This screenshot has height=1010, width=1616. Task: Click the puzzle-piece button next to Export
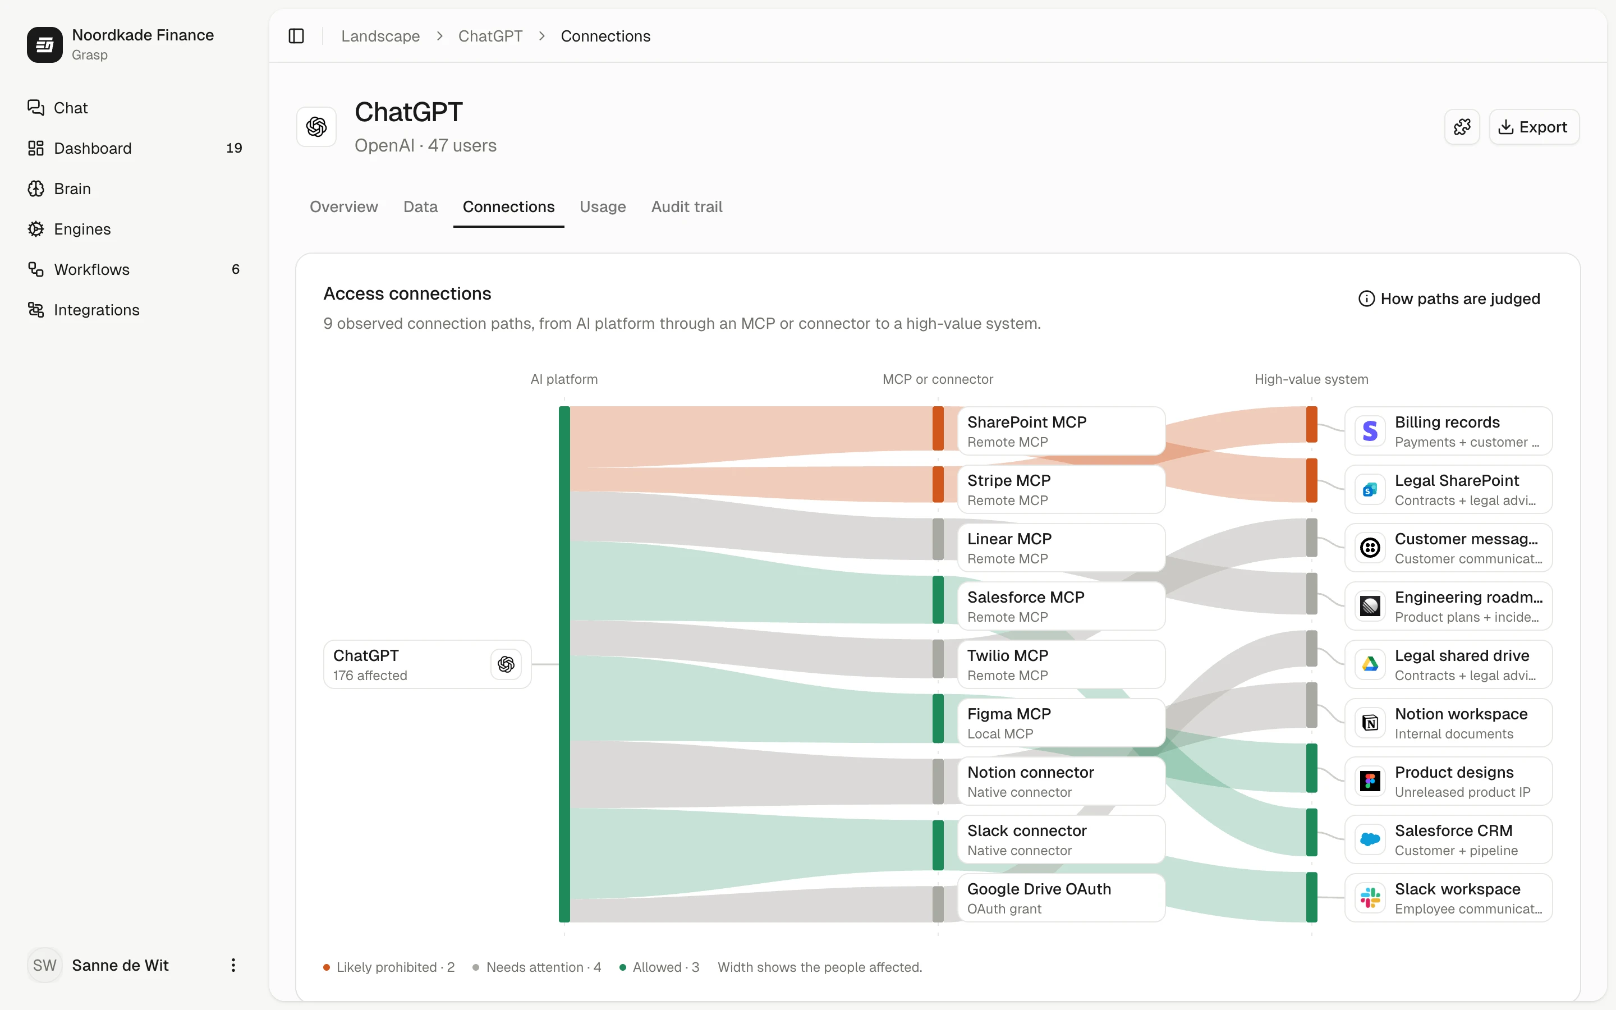tap(1462, 127)
